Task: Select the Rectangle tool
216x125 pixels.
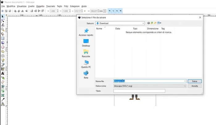Action: coord(2,38)
